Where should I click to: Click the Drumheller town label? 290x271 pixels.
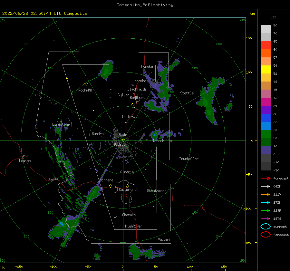[x=189, y=159]
